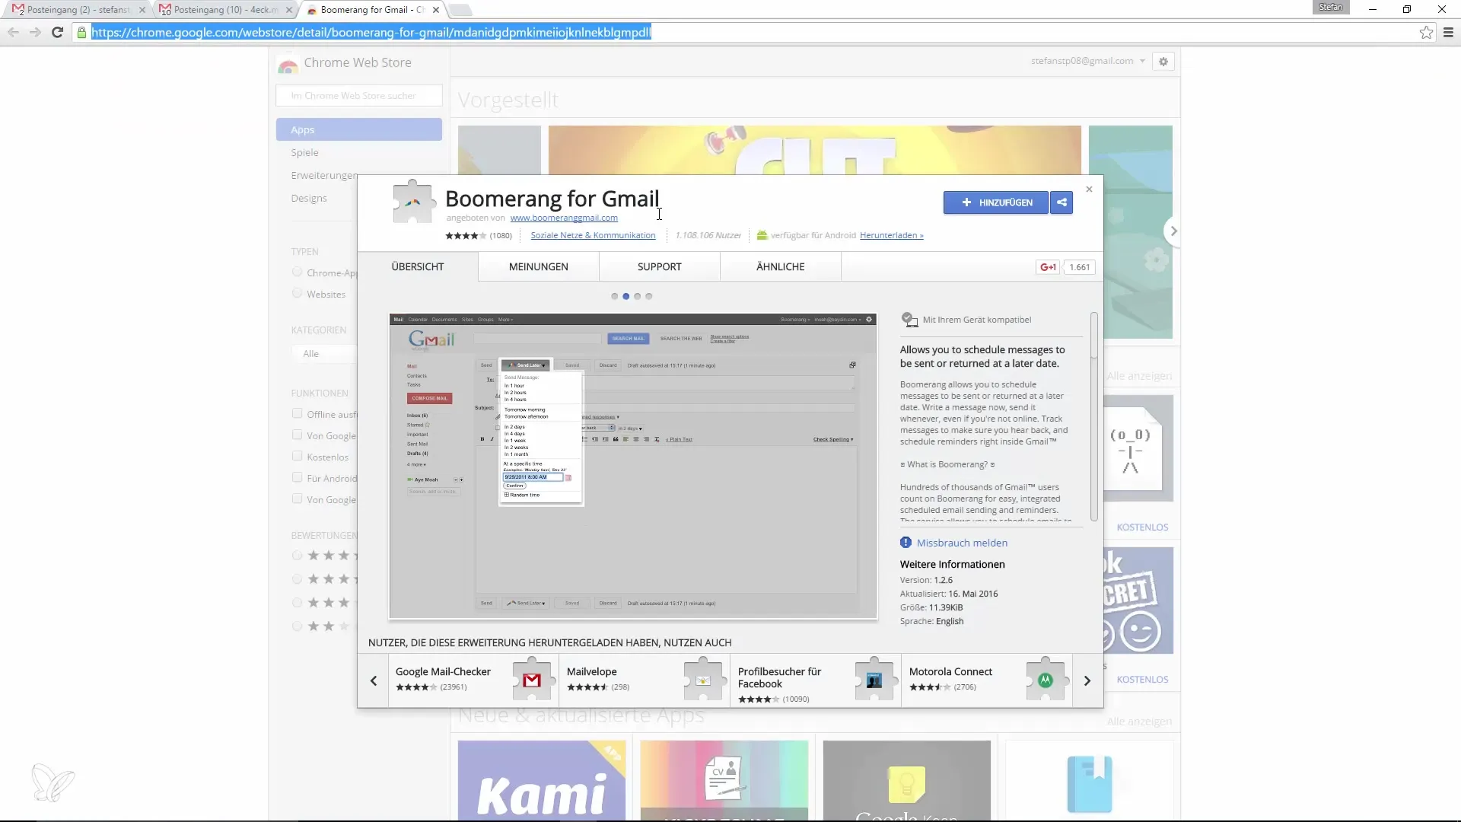
Task: Open the Meinungen tab
Action: click(539, 266)
